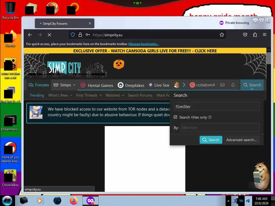Select the ChomikBox desktop icon

[10, 178]
